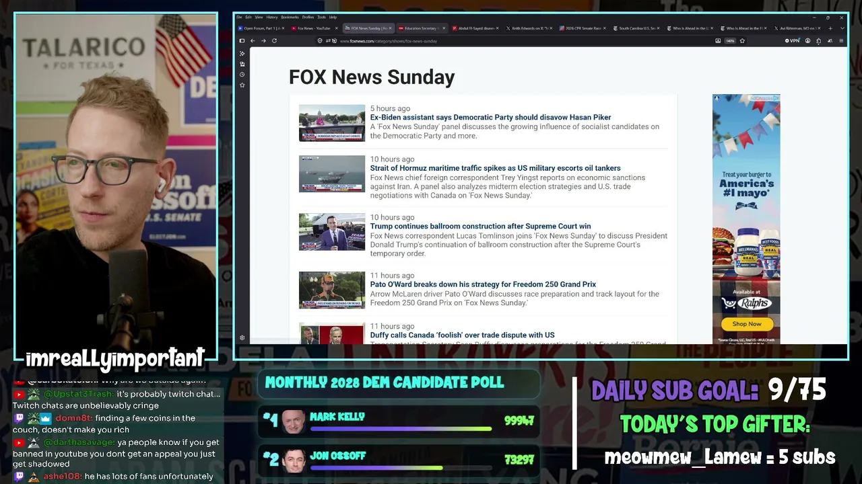The image size is (862, 484).
Task: Open the Hasan Piker disavow article link
Action: pos(490,117)
